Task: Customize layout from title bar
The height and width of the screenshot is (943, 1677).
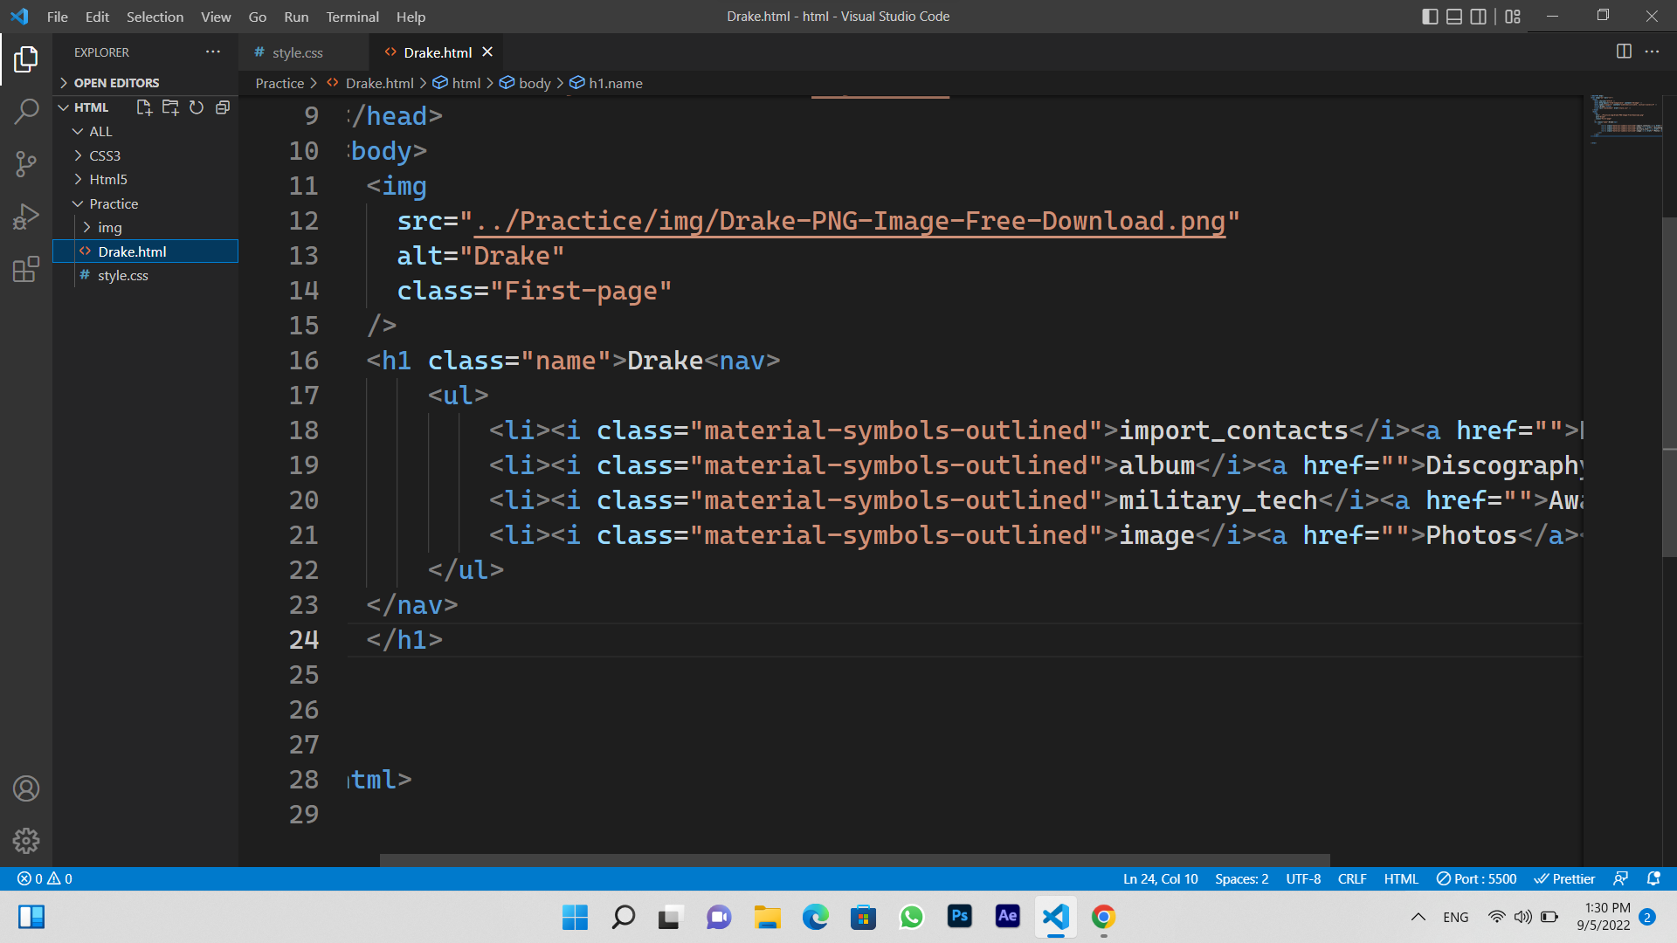Action: pyautogui.click(x=1513, y=17)
